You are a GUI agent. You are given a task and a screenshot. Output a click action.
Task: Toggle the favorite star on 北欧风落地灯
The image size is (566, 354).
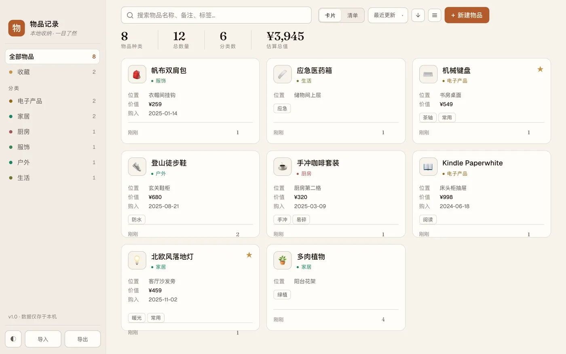[x=249, y=255]
